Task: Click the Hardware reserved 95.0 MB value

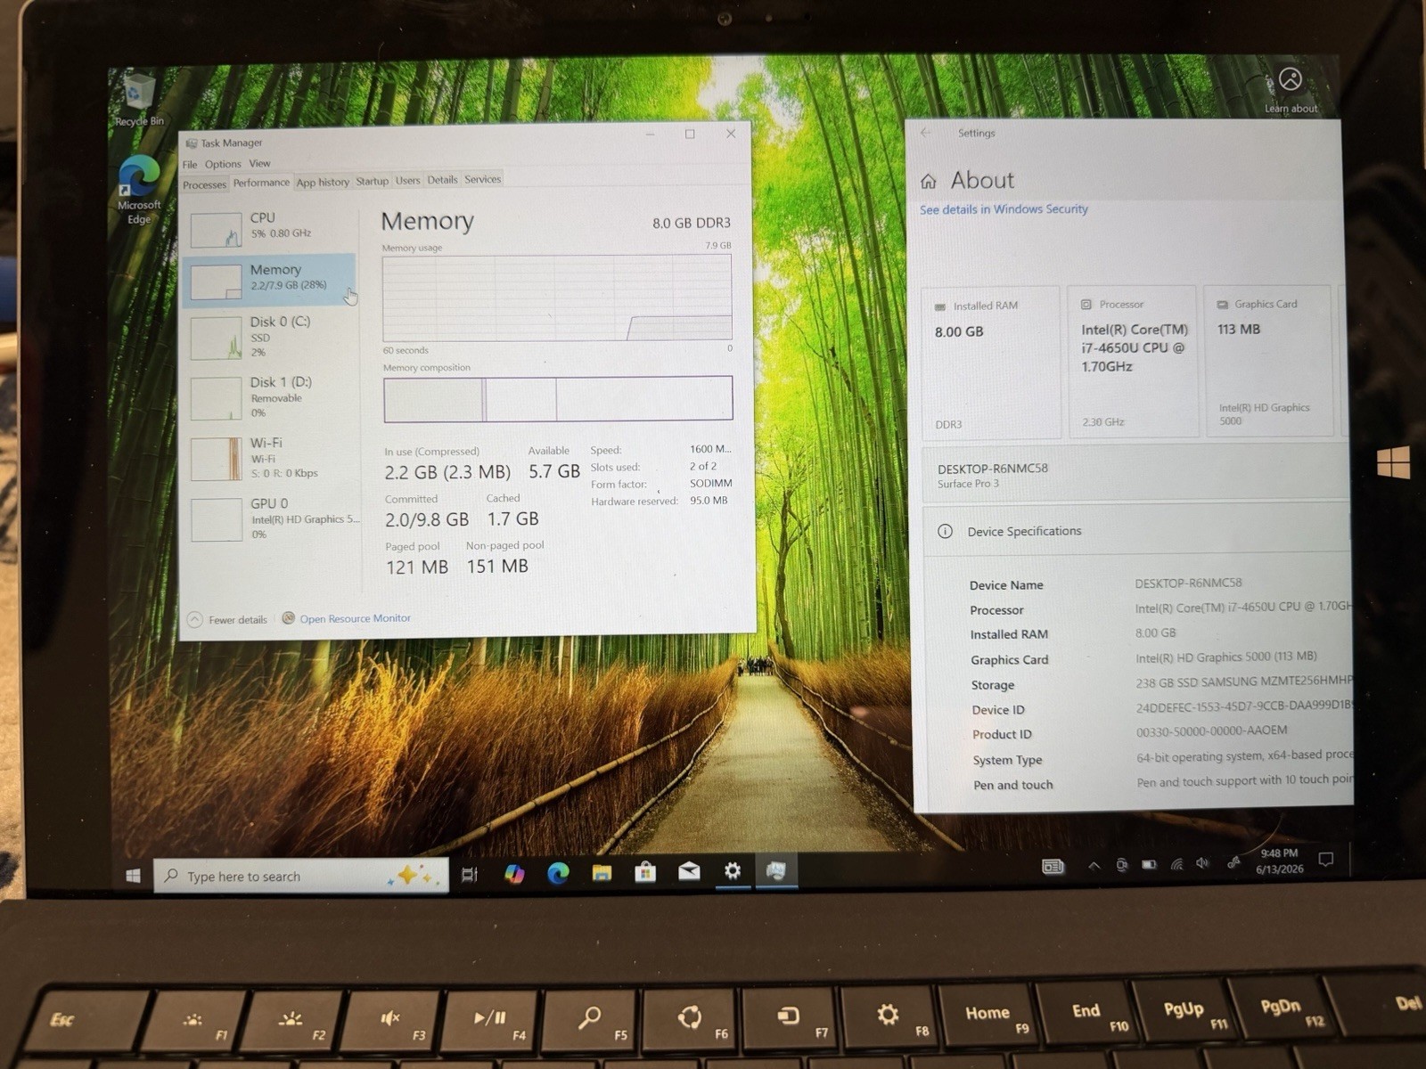Action: (x=709, y=500)
